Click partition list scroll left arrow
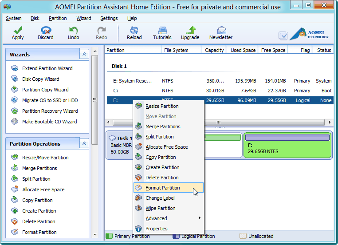 108,122
